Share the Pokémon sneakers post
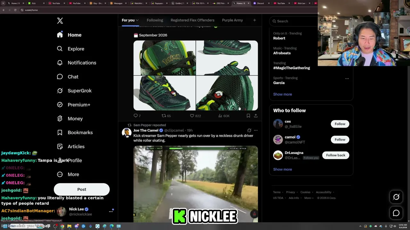The width and height of the screenshot is (410, 230). pos(256,116)
